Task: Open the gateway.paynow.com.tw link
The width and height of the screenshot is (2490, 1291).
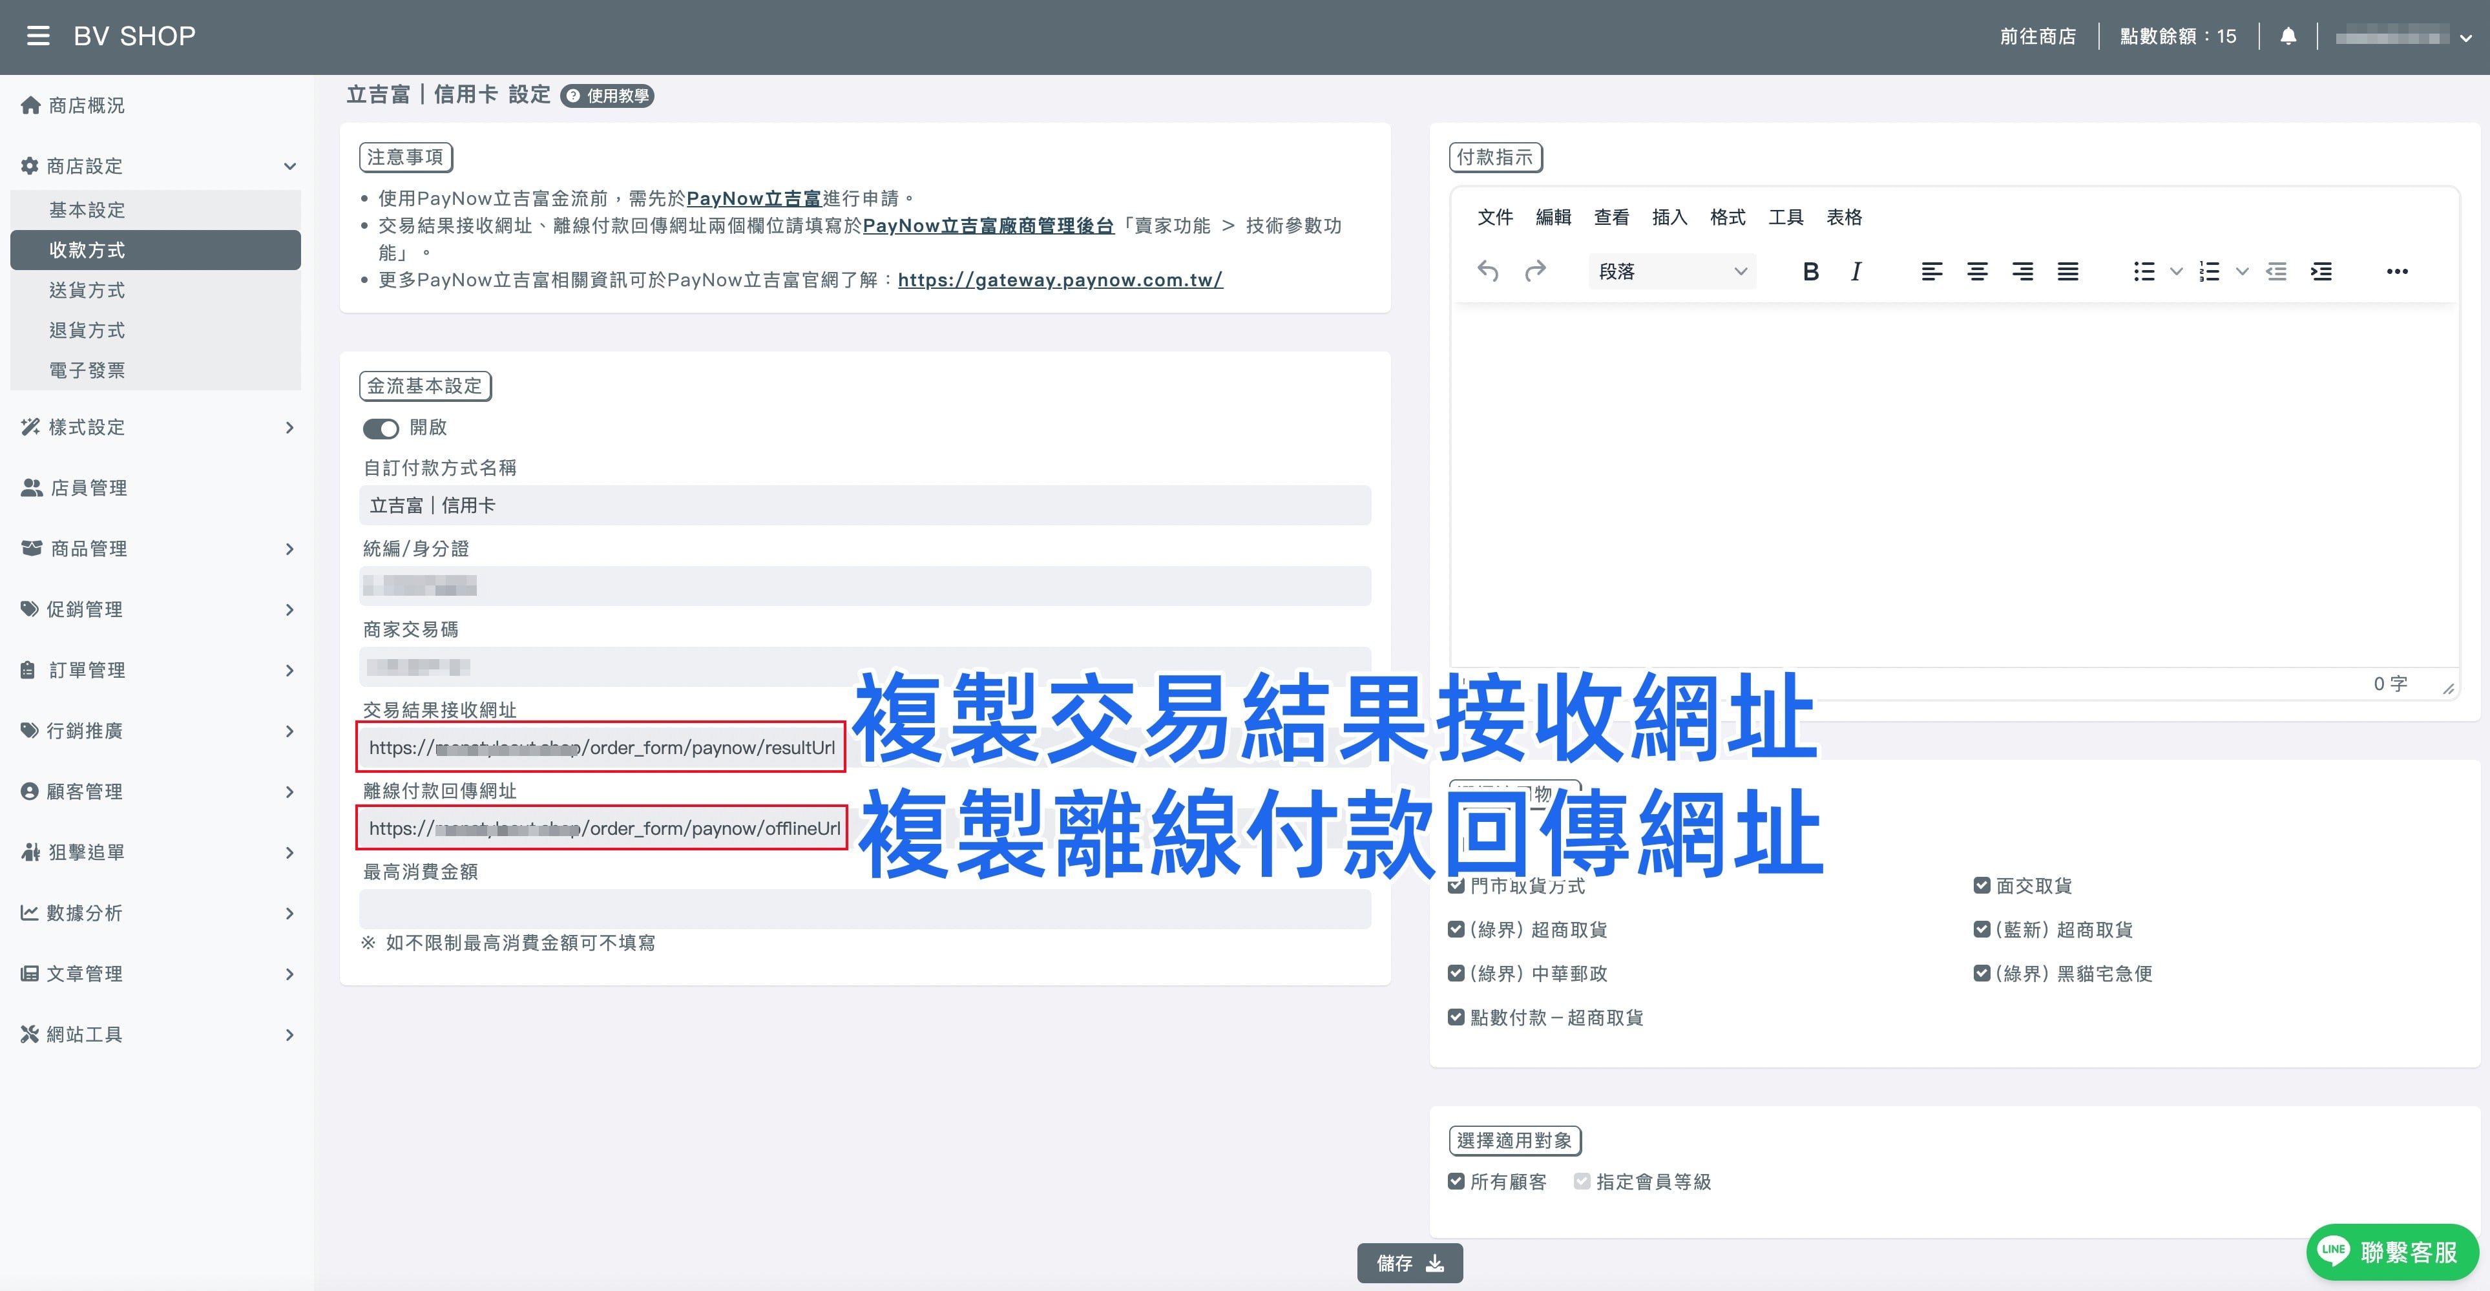Action: click(x=1060, y=280)
